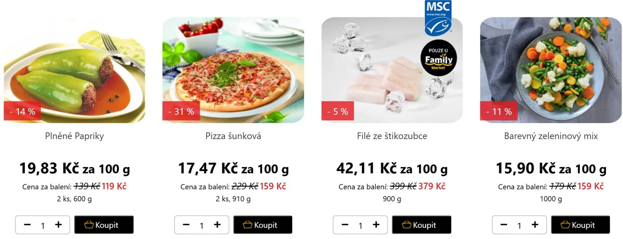Decrease quantity of Filé ze štikozubce
623x239 pixels.
345,225
